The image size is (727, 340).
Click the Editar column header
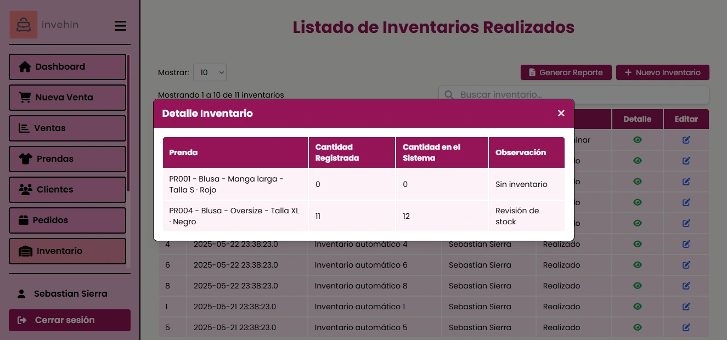686,118
